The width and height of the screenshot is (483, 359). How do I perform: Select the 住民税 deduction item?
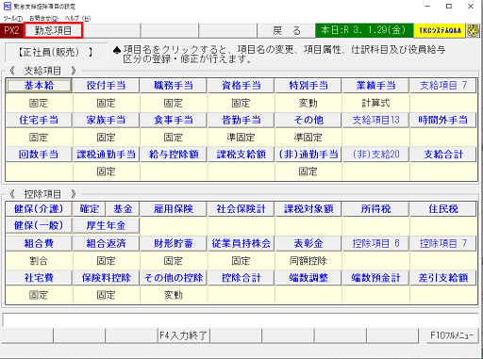pos(443,209)
